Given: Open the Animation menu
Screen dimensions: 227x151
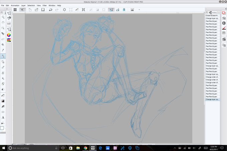Looking at the screenshot, I should point(15,5).
